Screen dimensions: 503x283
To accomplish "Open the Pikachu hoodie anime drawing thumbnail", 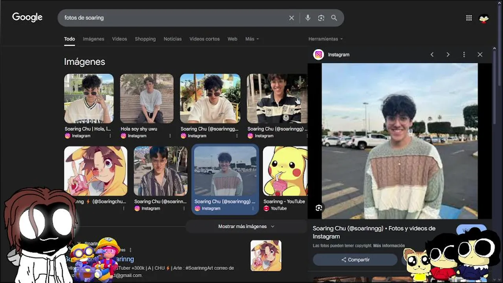I will [95, 171].
